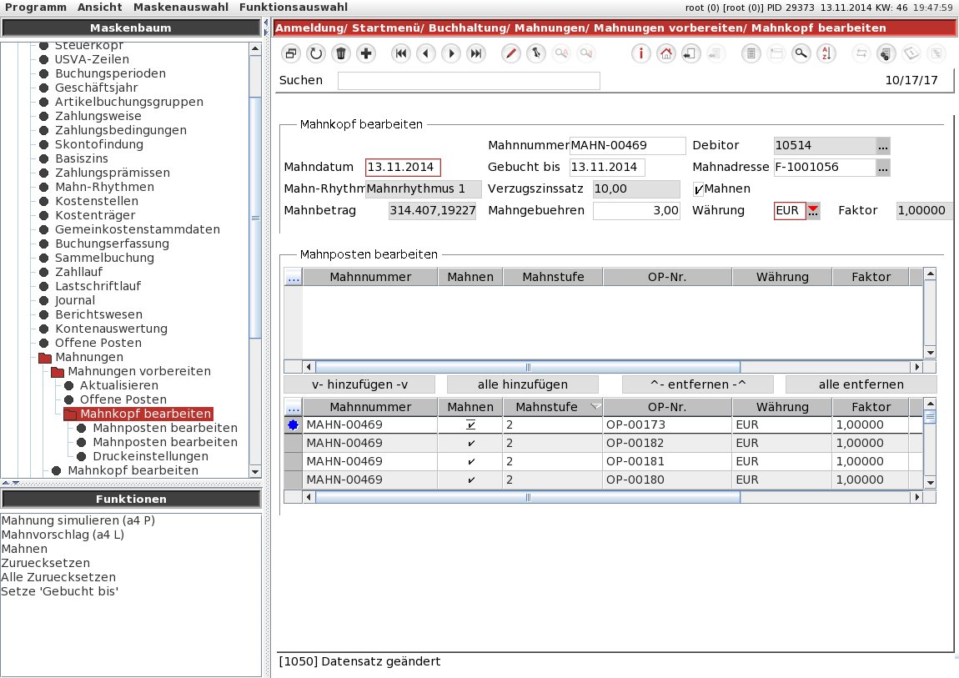The image size is (959, 678).
Task: Click column chooser dots in upper Mahnposten table
Action: (294, 277)
